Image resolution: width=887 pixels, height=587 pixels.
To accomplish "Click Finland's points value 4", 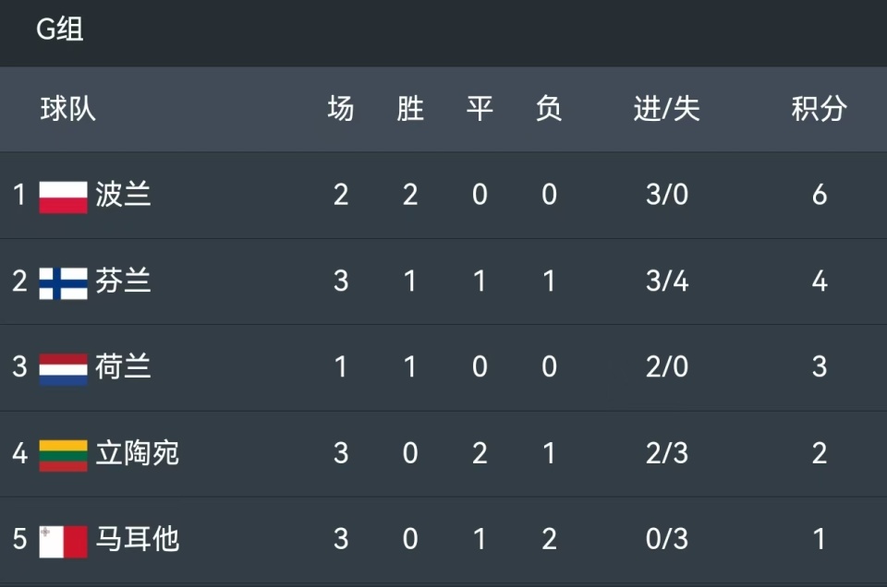I will coord(820,282).
